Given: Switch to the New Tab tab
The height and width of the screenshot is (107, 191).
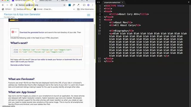Looking at the screenshot, I should click(64, 1).
